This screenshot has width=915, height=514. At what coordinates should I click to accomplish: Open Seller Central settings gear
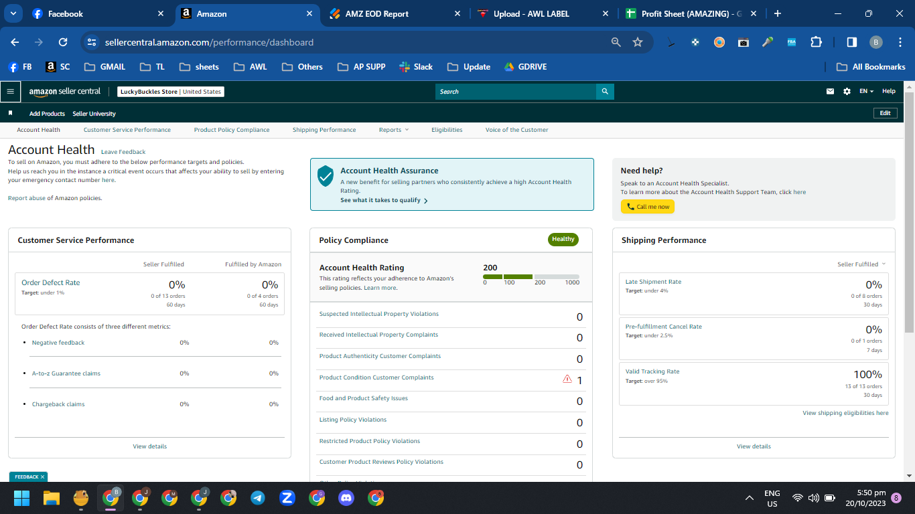(847, 91)
